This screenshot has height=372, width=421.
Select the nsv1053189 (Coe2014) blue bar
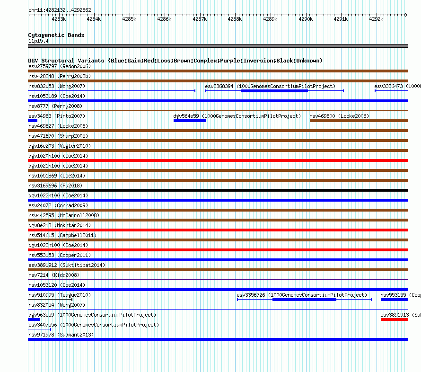click(218, 101)
